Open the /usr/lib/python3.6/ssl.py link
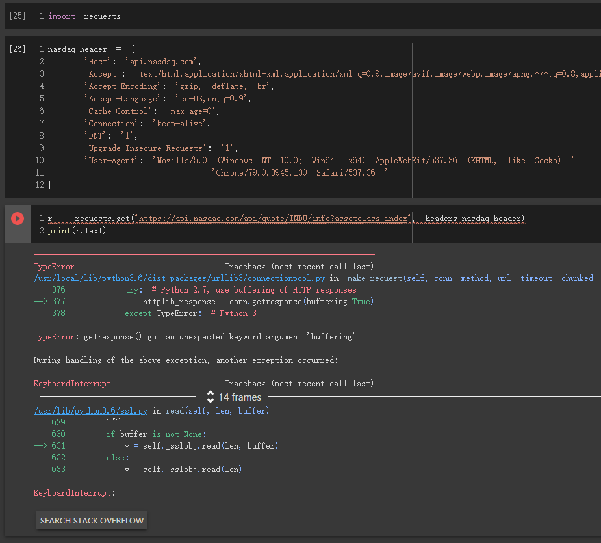Screen dimensions: 601x543 click(x=90, y=410)
